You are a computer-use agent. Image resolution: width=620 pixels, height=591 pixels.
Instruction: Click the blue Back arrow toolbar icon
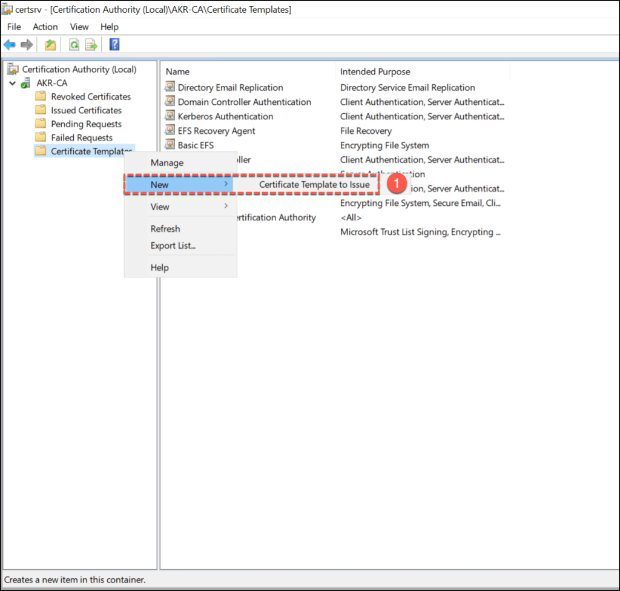10,45
